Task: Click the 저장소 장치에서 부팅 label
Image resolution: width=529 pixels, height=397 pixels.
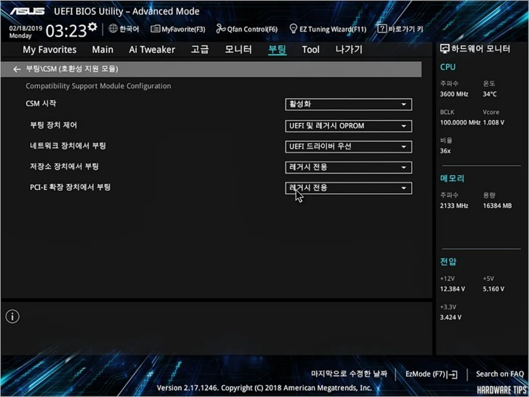Action: click(64, 166)
